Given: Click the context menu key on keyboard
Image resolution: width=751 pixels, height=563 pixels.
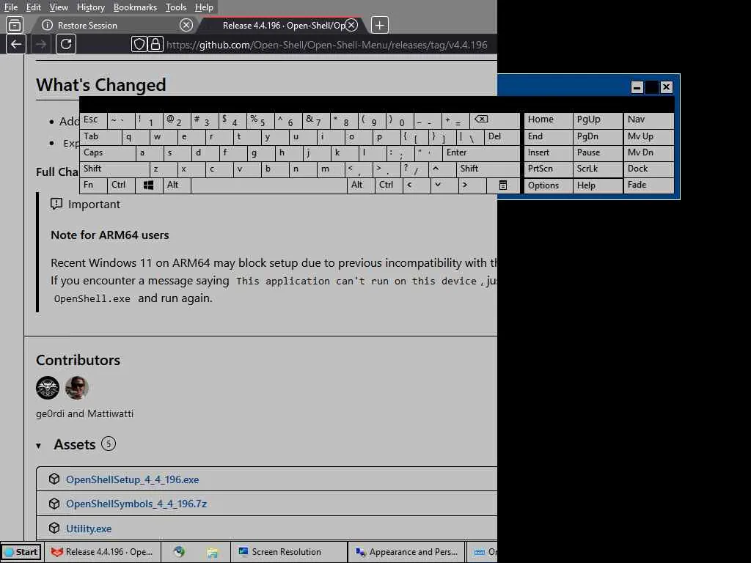Looking at the screenshot, I should tap(503, 185).
